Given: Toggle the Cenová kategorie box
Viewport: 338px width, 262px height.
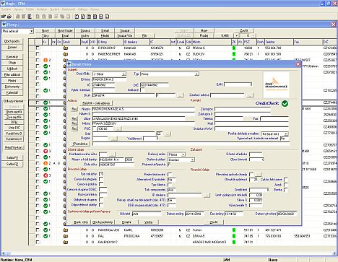Looking at the screenshot, I should (101, 179).
